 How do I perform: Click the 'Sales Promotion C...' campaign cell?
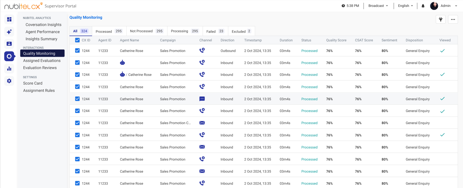click(x=175, y=123)
